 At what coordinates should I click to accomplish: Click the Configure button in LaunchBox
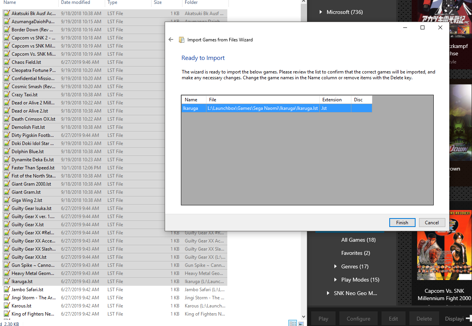coord(358,319)
